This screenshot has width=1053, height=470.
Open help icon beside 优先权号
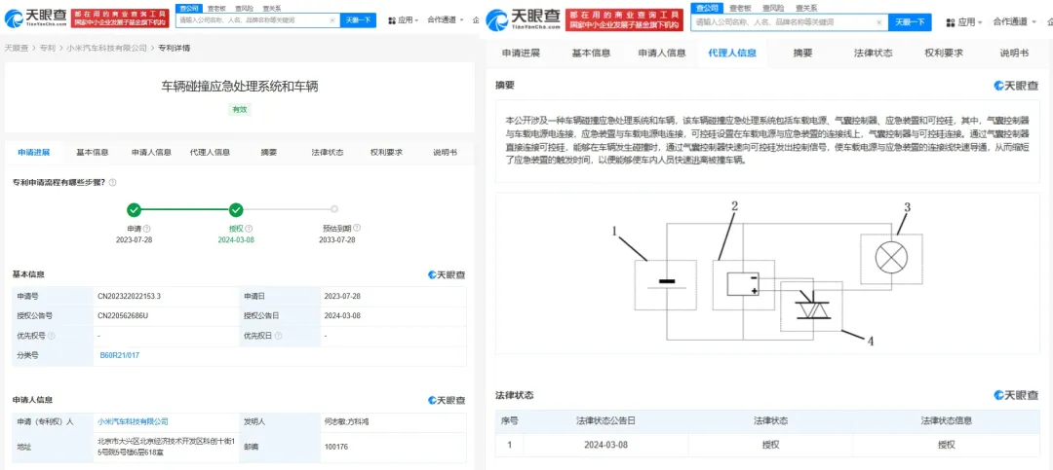(x=52, y=336)
